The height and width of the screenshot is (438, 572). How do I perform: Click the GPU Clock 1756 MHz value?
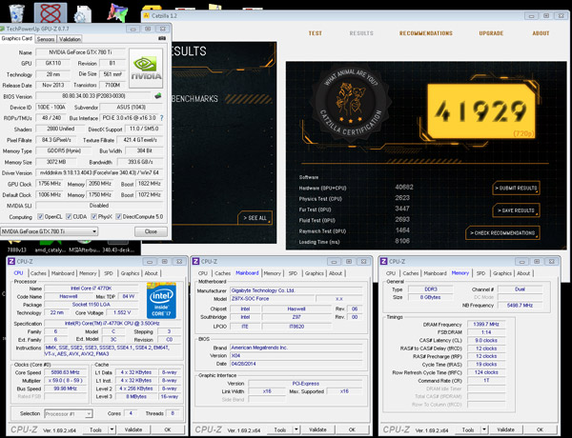pos(50,184)
